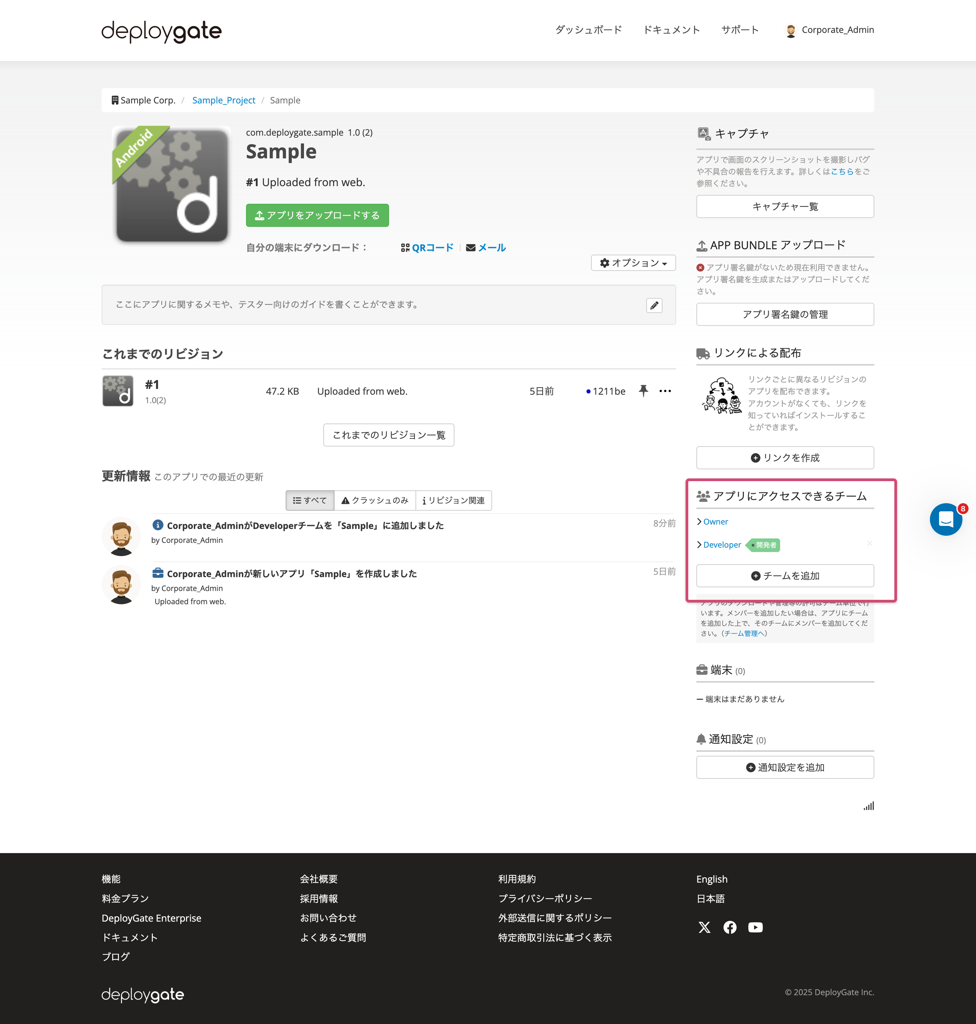Edit the app memo with the pencil icon
Image resolution: width=976 pixels, height=1024 pixels.
coord(654,306)
